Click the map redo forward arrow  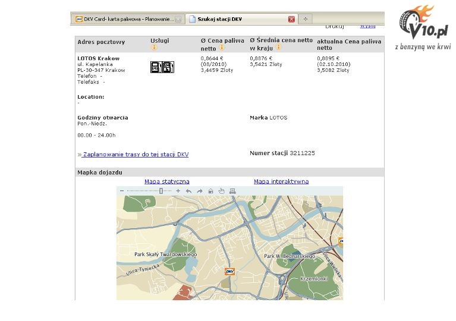[x=200, y=191]
